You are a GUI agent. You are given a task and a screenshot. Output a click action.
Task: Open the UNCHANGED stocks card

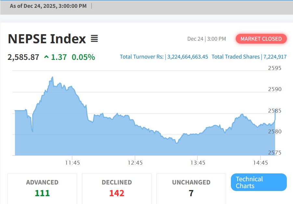point(191,188)
